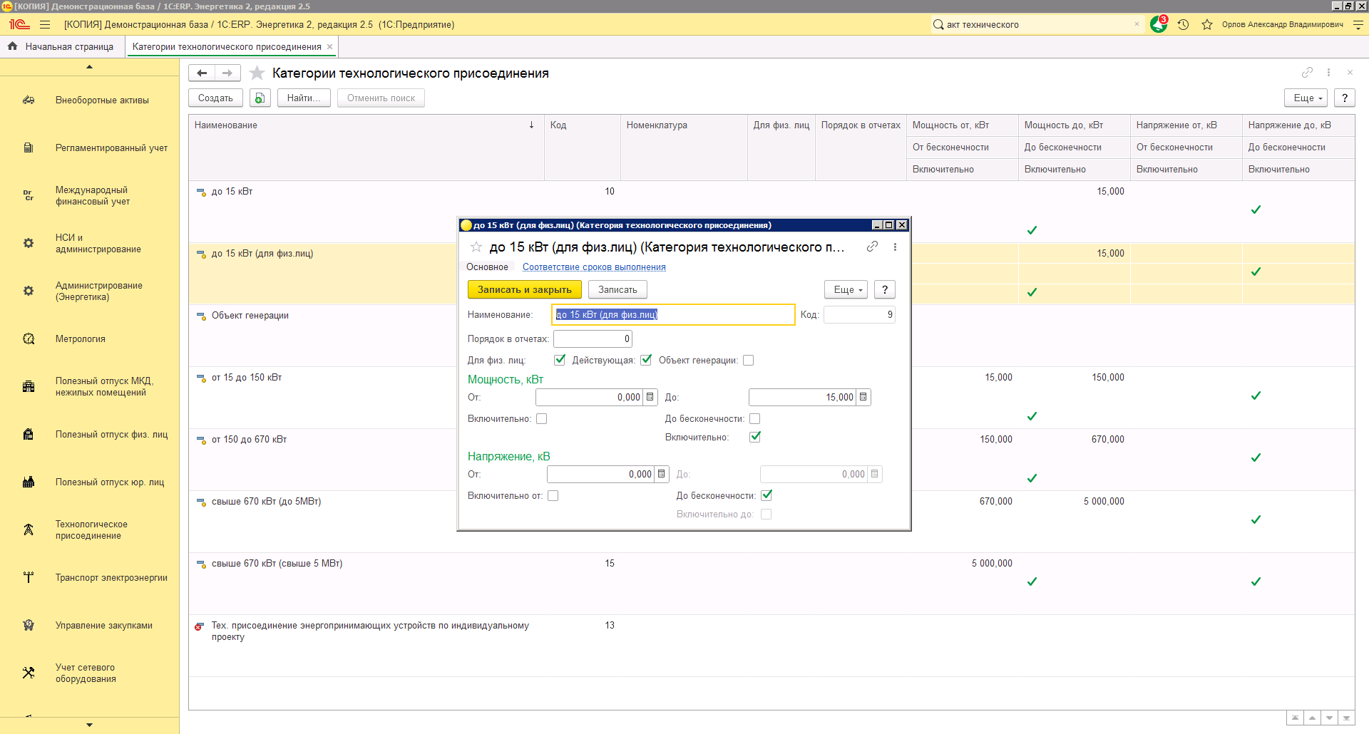Viewport: 1369px width, 734px height.
Task: Click Создать button
Action: [215, 98]
